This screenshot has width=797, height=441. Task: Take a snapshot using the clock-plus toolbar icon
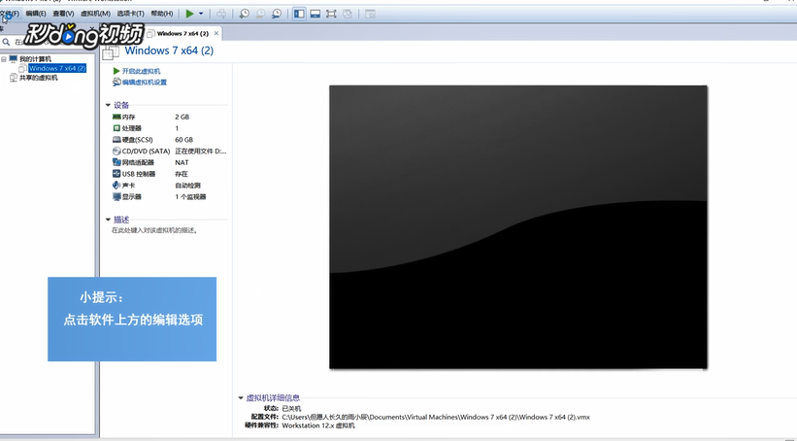tap(245, 14)
